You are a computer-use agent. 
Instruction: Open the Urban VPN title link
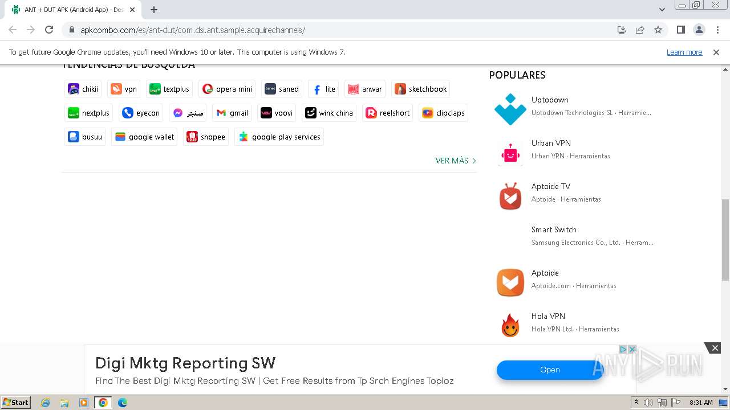[x=551, y=143]
